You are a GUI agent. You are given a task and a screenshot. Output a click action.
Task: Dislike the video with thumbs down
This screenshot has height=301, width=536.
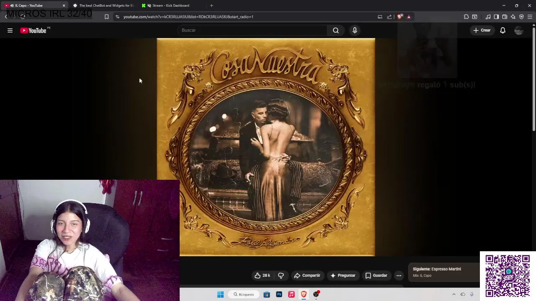281,275
